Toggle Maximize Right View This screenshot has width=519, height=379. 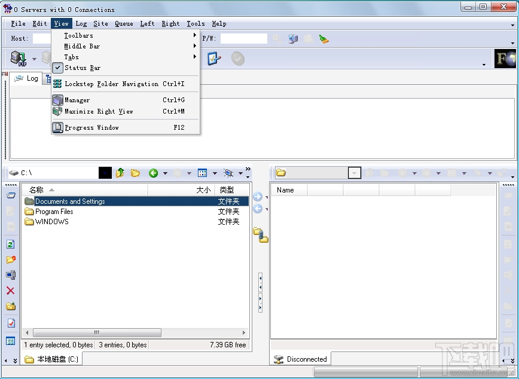99,111
